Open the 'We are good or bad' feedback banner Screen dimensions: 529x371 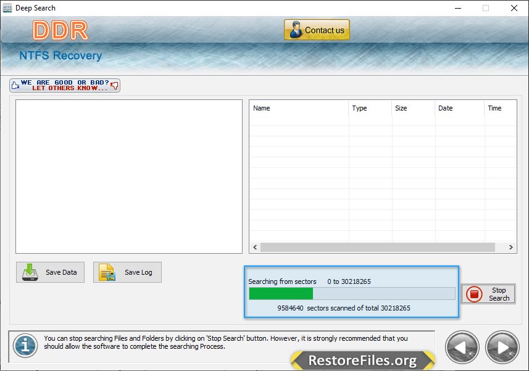tap(65, 85)
